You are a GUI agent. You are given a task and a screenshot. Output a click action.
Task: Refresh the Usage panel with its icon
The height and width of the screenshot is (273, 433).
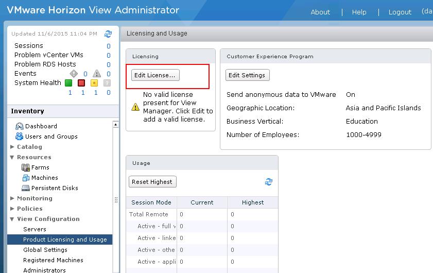coord(268,182)
